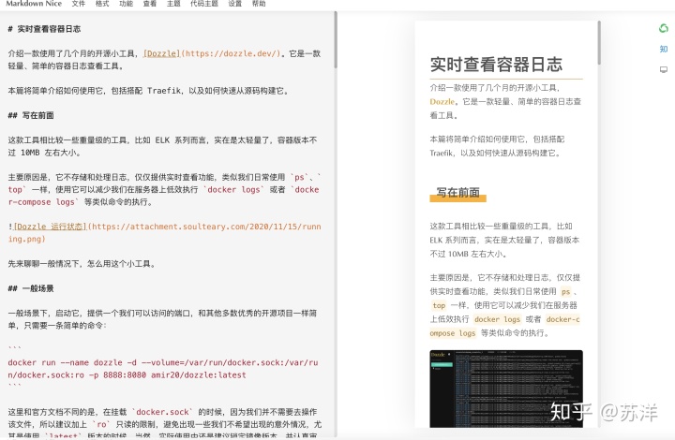Viewport: 675px width, 440px height.
Task: Click the Dozzle 运行状态 image link in editor
Action: [51, 227]
